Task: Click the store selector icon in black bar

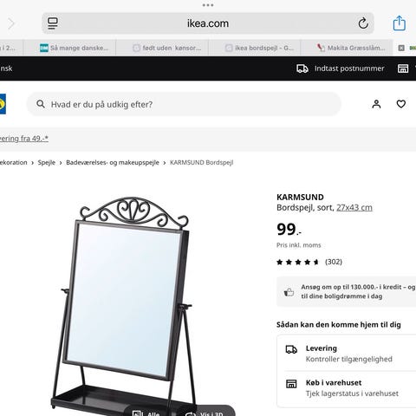Action: click(x=403, y=68)
